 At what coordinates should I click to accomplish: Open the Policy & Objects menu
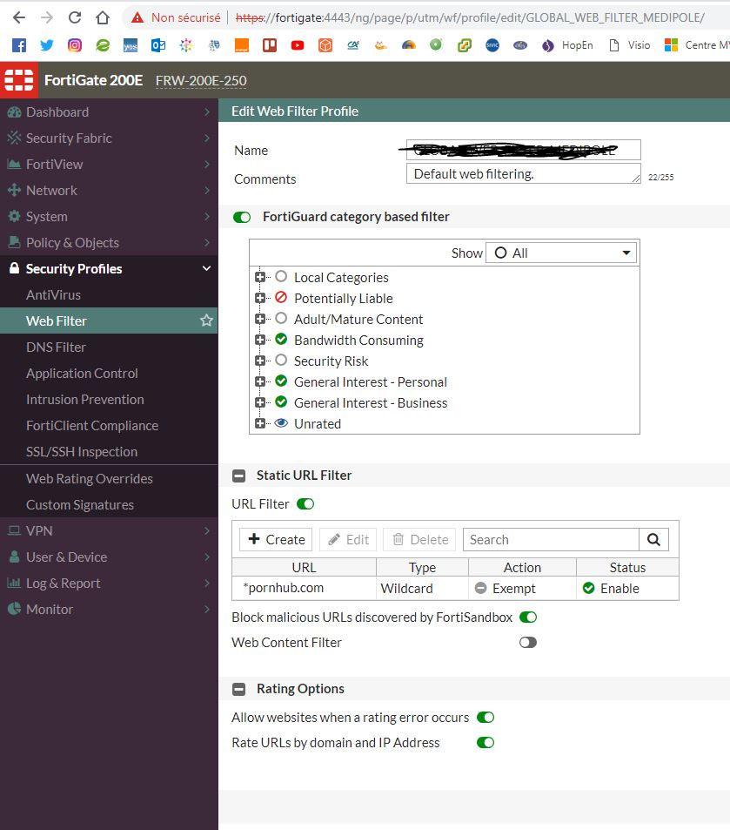click(x=109, y=242)
